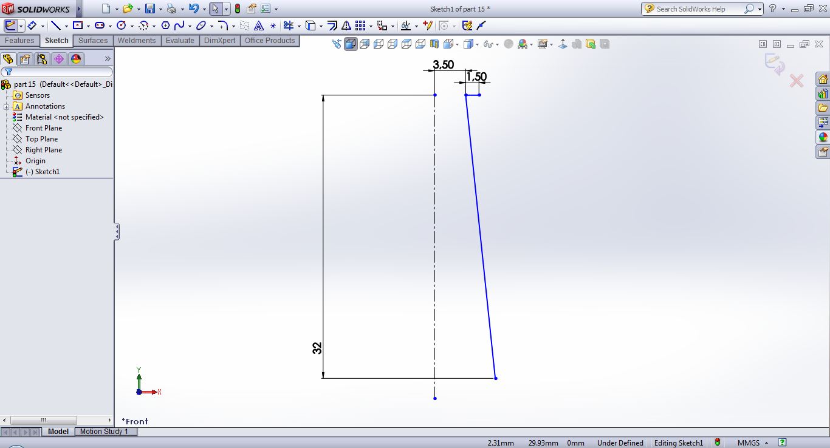The height and width of the screenshot is (448, 830).
Task: Select the Spline tool
Action: tap(179, 25)
